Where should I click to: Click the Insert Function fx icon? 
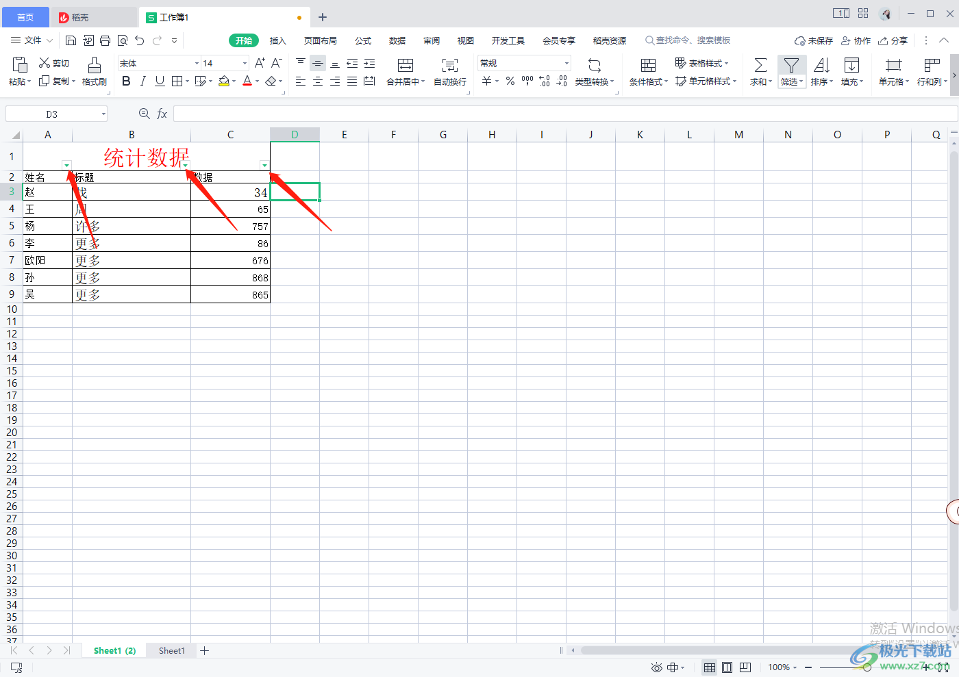point(162,114)
